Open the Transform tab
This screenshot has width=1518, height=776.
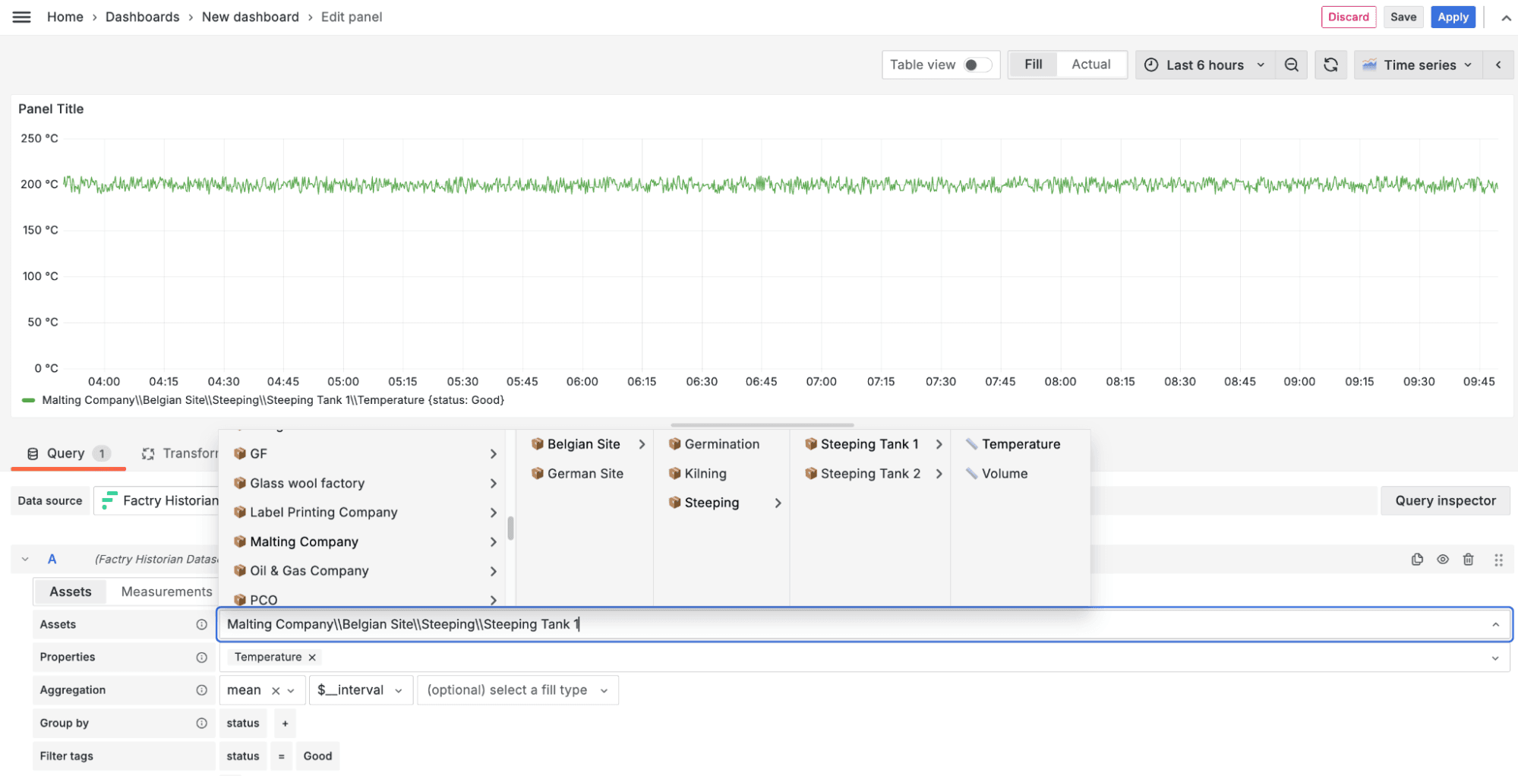click(x=185, y=453)
